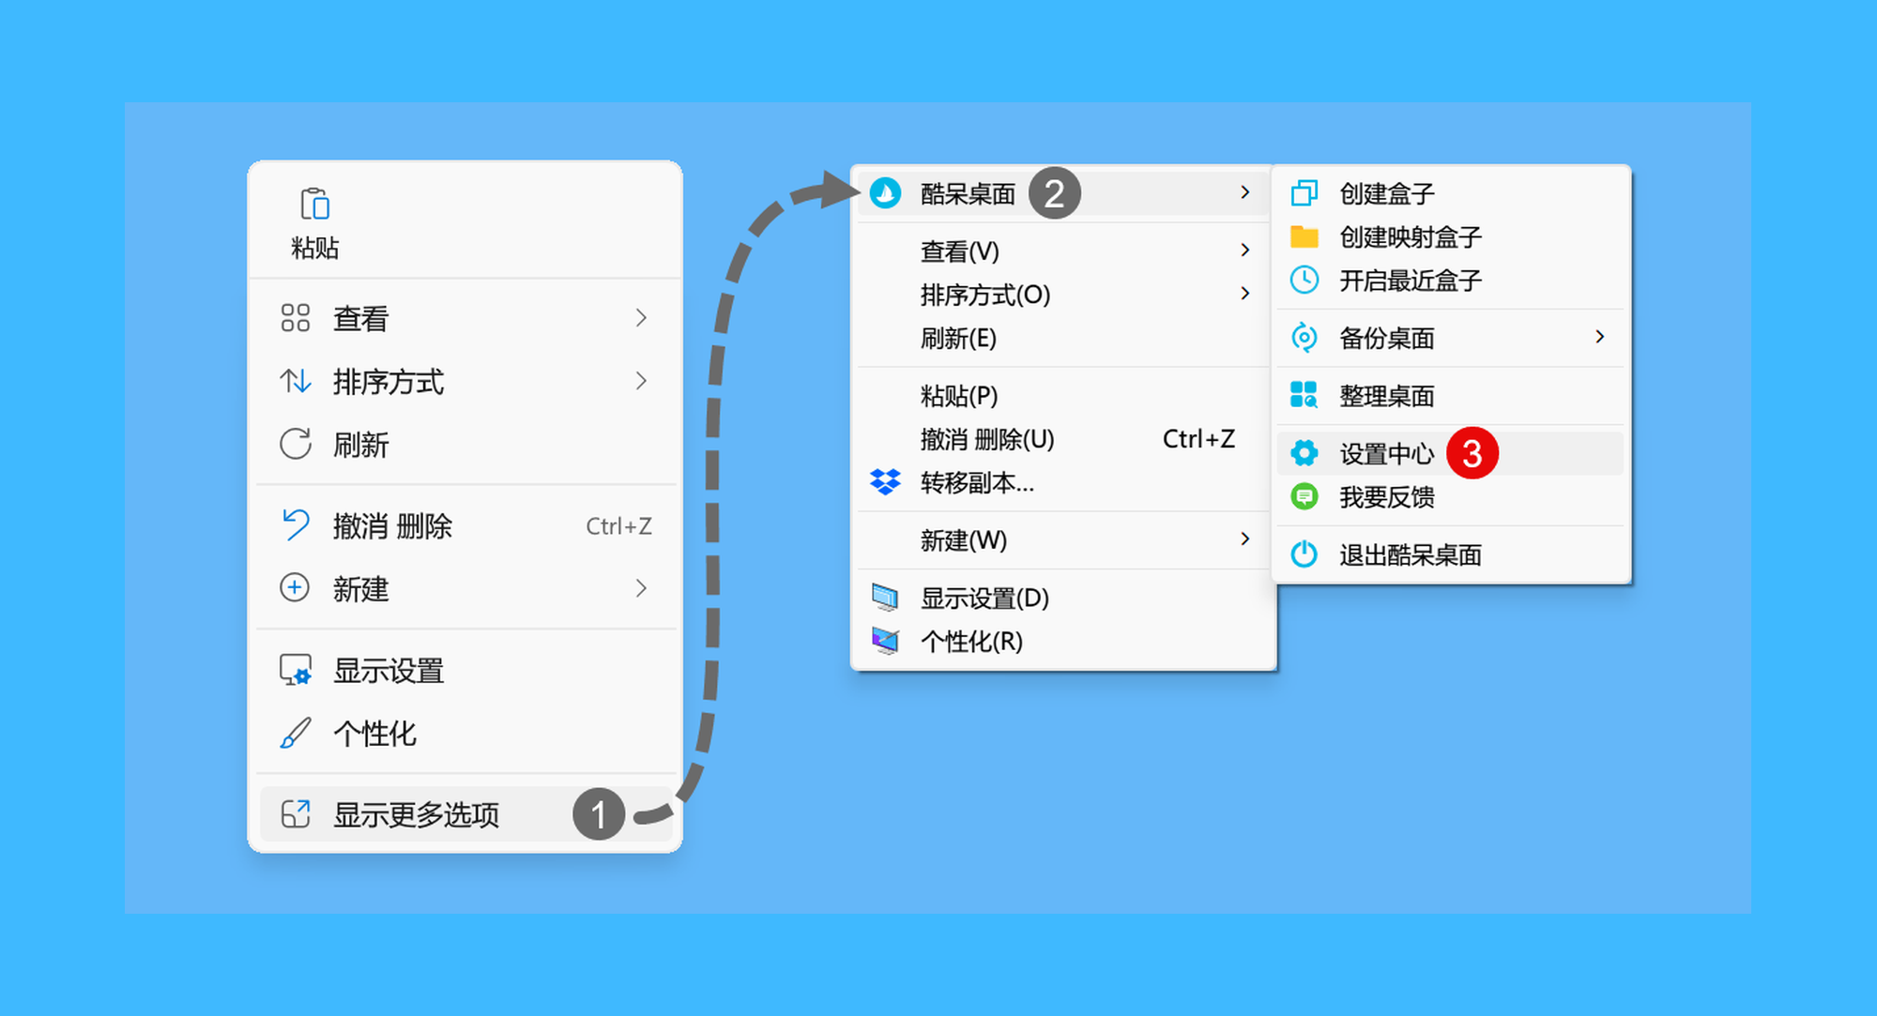Click the 刷新 circular arrow icon

pos(295,444)
